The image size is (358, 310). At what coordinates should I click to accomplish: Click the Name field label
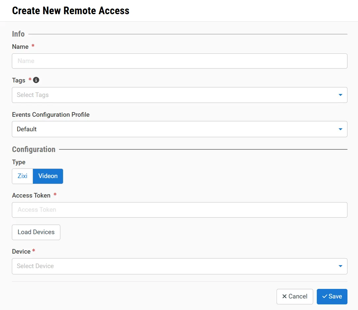click(20, 47)
